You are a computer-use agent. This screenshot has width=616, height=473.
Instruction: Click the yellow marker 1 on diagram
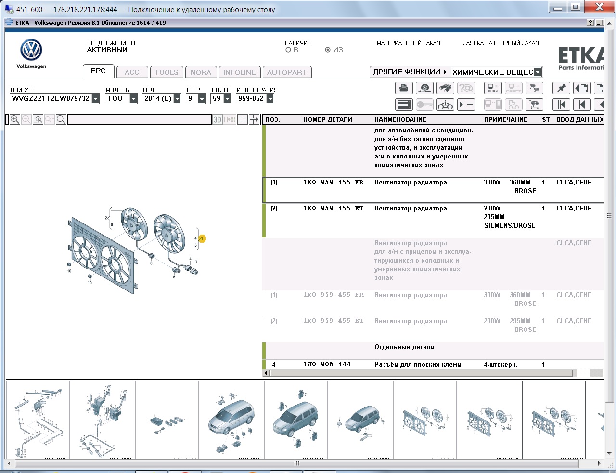202,238
